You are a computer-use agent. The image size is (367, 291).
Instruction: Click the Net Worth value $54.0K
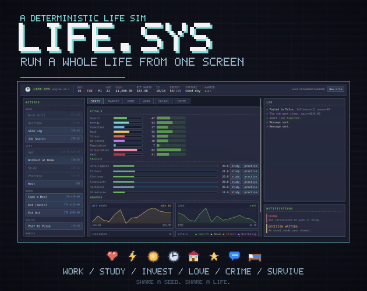[142, 91]
